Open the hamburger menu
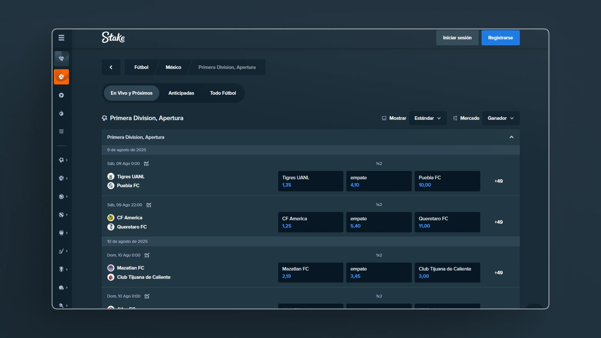601x338 pixels. point(61,38)
